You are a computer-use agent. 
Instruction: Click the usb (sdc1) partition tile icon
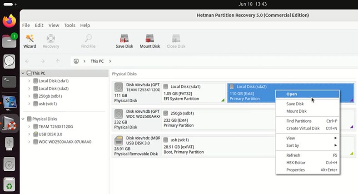pyautogui.click(x=166, y=140)
